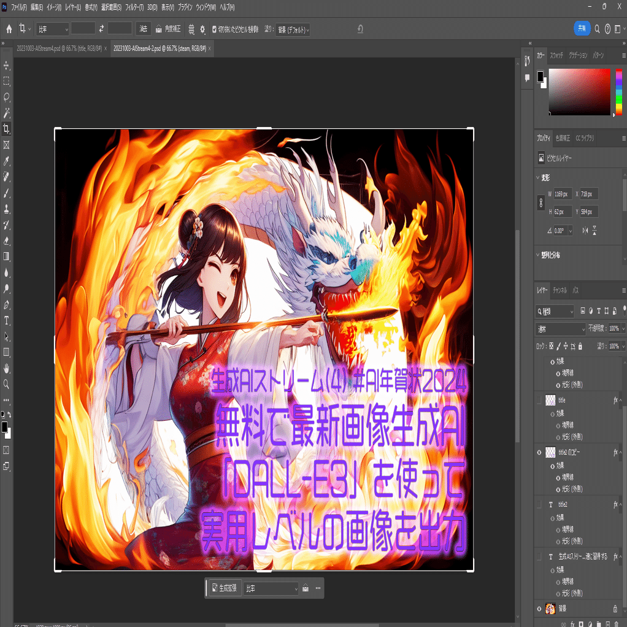The height and width of the screenshot is (627, 627).
Task: Collapse effects of title layer
Action: pyautogui.click(x=621, y=400)
